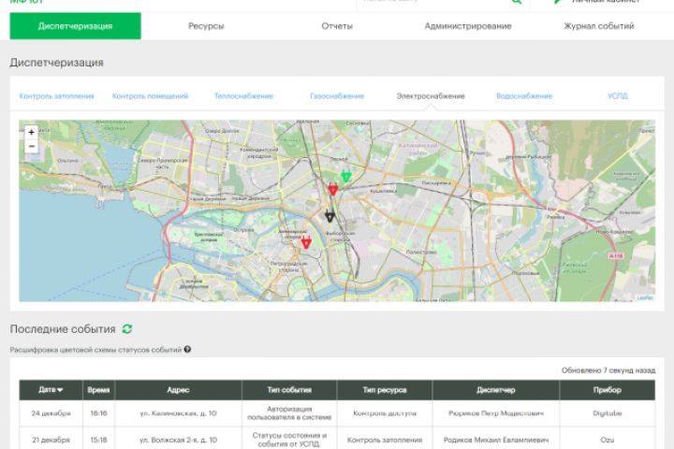The width and height of the screenshot is (674, 449).
Task: Click dispatcher 'Рюриков Петр Модестович'
Action: 495,413
